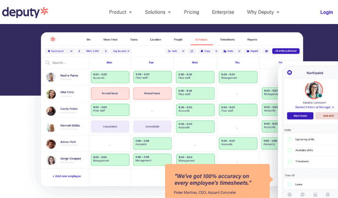This screenshot has height=198, width=338.
Task: Tap the first bottom navigation icon in the mobile panel
Action: tap(289, 195)
